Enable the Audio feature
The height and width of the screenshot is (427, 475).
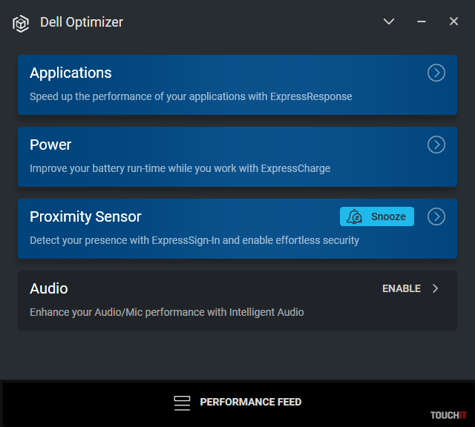[402, 288]
